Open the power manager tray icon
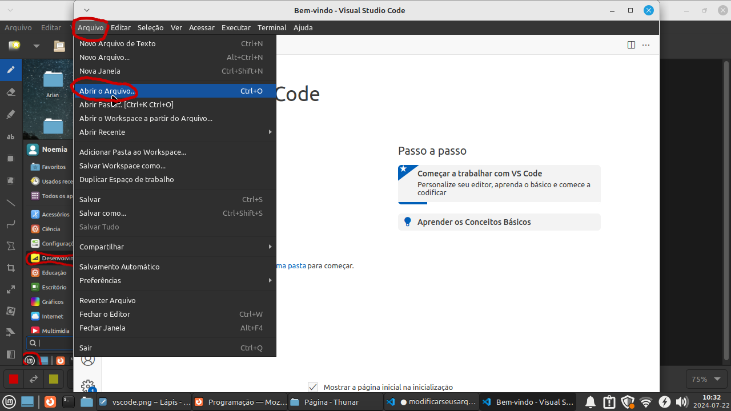The image size is (731, 411). pos(664,402)
